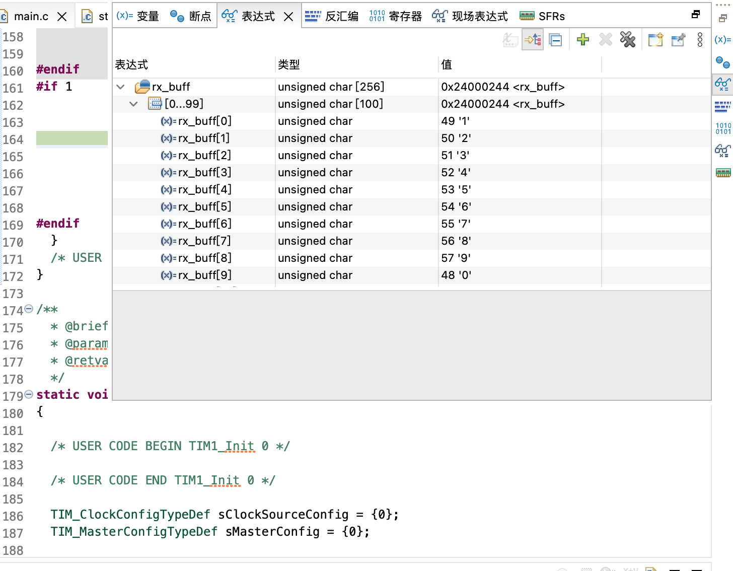The image size is (733, 571).
Task: Switch to the 变量 tab
Action: coord(138,16)
